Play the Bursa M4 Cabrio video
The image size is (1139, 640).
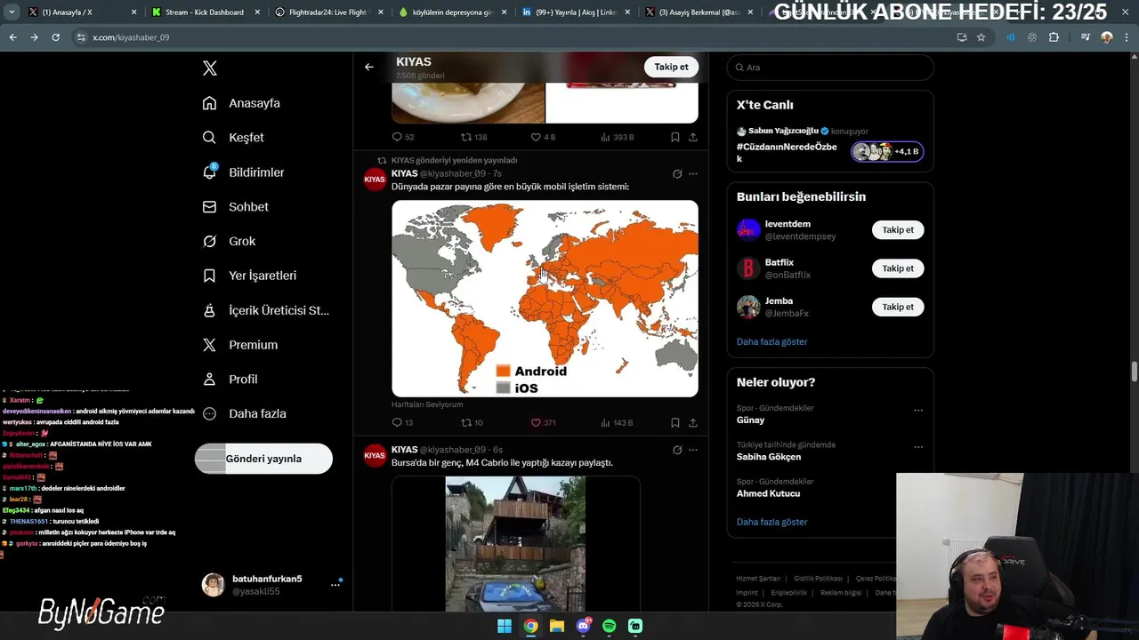pos(515,543)
